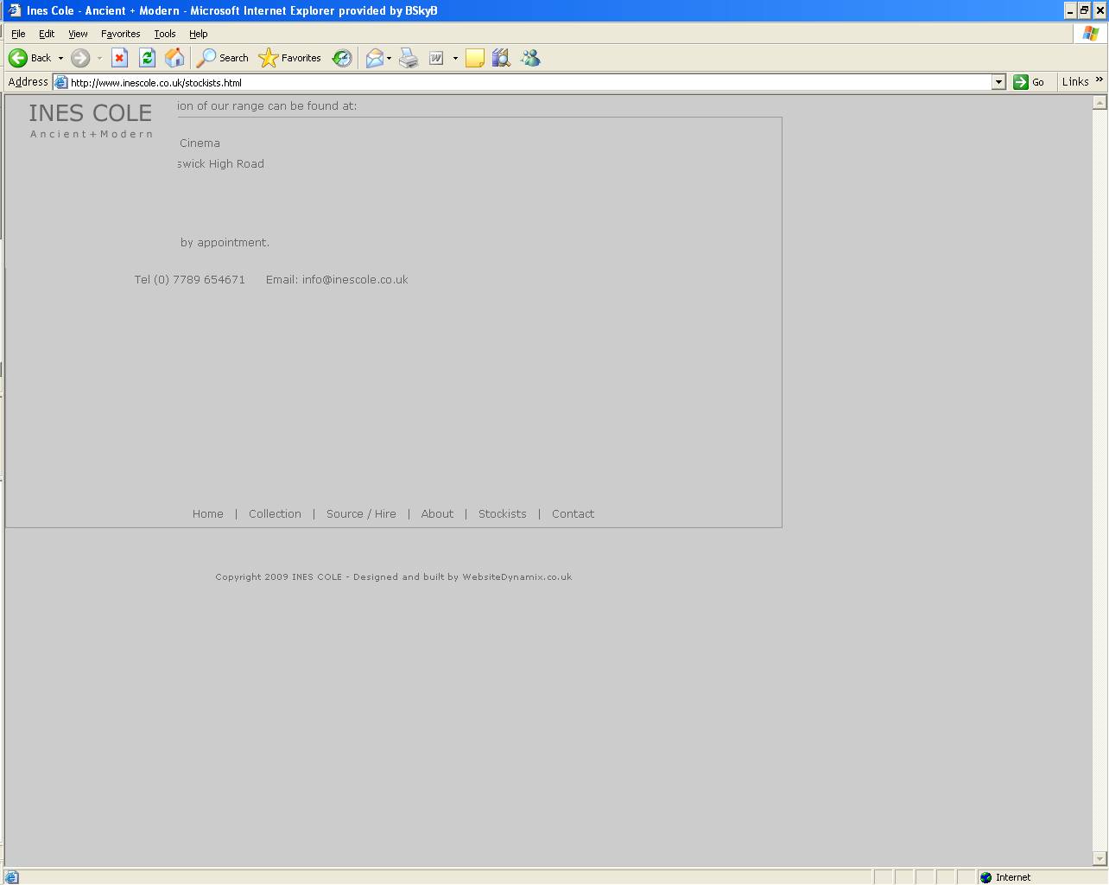
Task: Click the 'Cinema' text line
Action: click(x=200, y=143)
